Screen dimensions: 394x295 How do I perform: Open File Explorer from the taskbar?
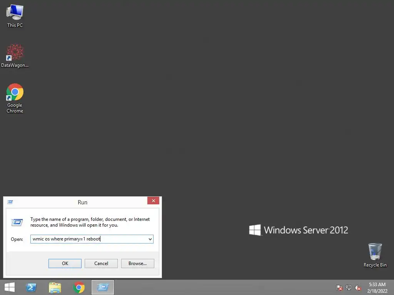pos(55,287)
